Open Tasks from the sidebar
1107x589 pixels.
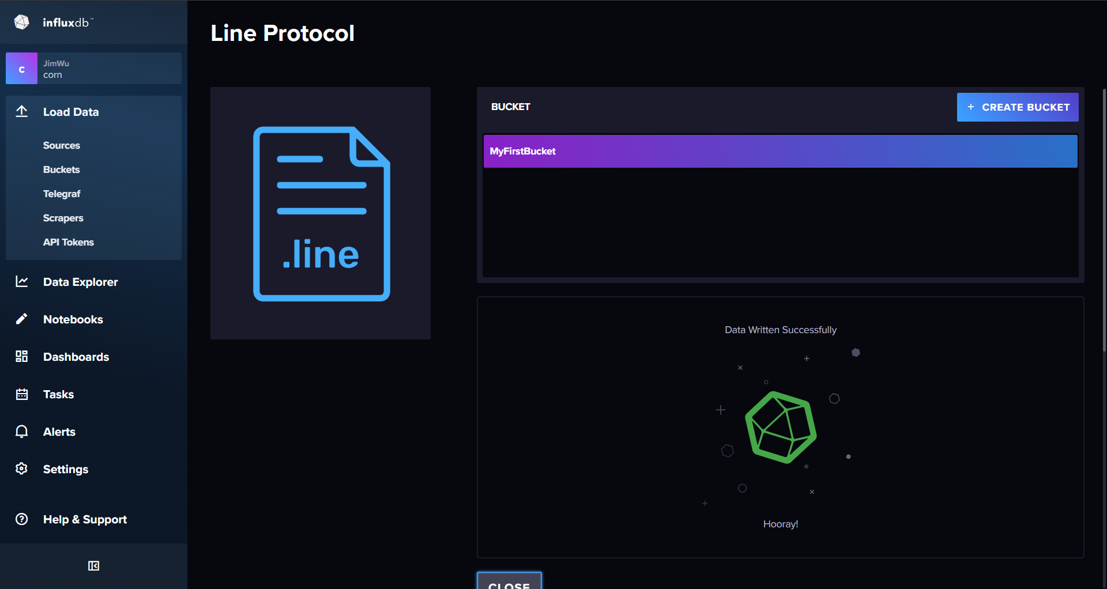click(59, 394)
